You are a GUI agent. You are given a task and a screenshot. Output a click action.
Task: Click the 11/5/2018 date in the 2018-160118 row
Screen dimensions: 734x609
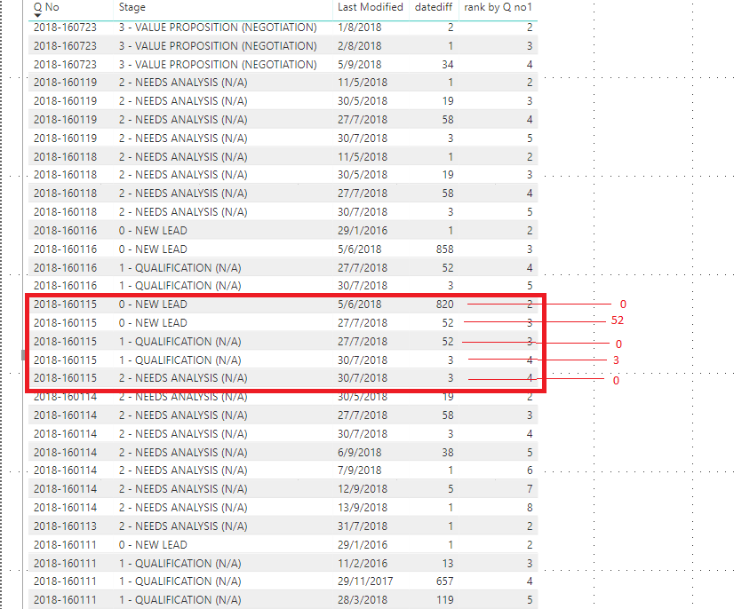[x=363, y=157]
